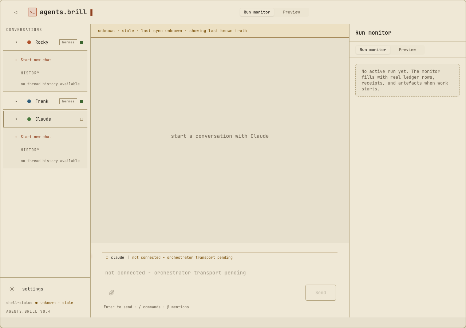Click the Run monitor panel heading
466x328 pixels.
coord(373,33)
